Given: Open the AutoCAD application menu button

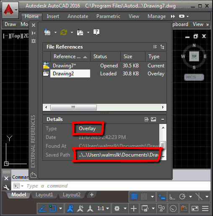Looking at the screenshot, I should 10,10.
